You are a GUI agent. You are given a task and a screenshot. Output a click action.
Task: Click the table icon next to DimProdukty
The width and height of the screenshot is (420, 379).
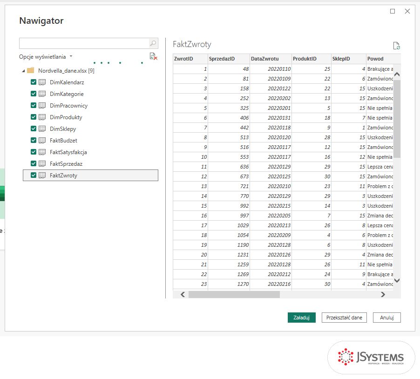pos(42,117)
